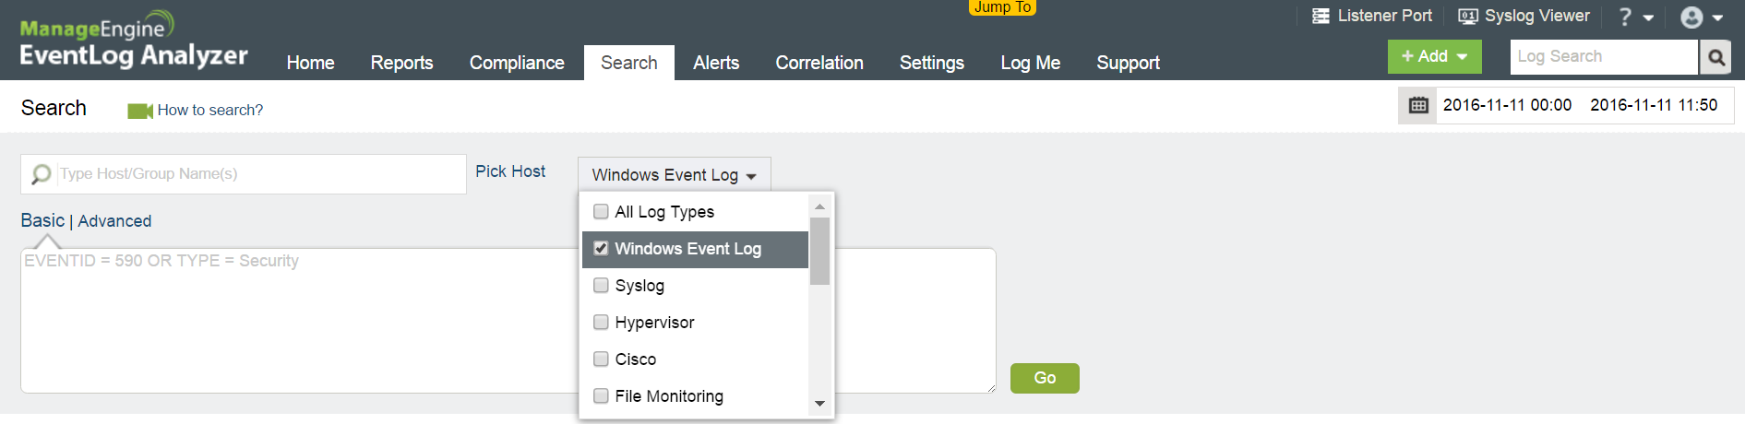Click the green Go button
This screenshot has height=424, width=1745.
point(1045,378)
